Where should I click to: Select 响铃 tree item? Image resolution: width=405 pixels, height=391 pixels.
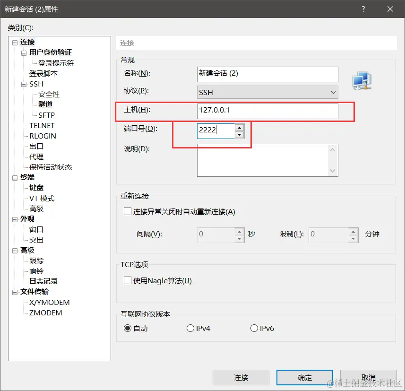(36, 271)
